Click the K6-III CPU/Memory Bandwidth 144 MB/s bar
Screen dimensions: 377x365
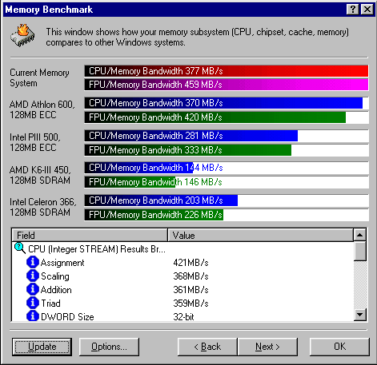coord(227,168)
